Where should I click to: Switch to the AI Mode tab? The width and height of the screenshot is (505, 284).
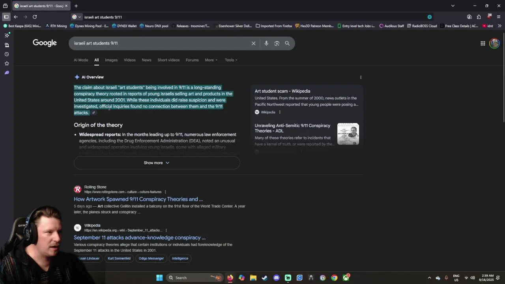tap(81, 60)
